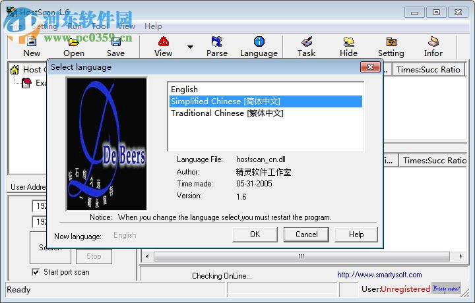Maximize the HostScan window

click(x=436, y=13)
